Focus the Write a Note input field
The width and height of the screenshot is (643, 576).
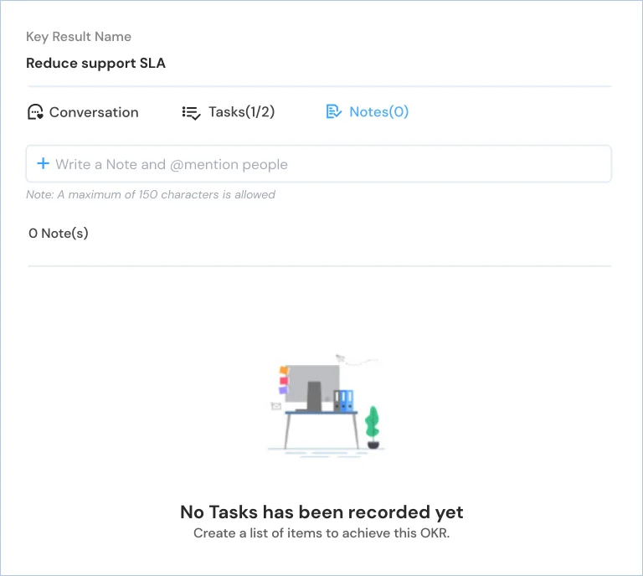pyautogui.click(x=319, y=163)
